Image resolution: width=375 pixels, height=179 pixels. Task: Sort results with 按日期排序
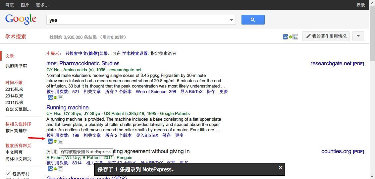coord(16,131)
